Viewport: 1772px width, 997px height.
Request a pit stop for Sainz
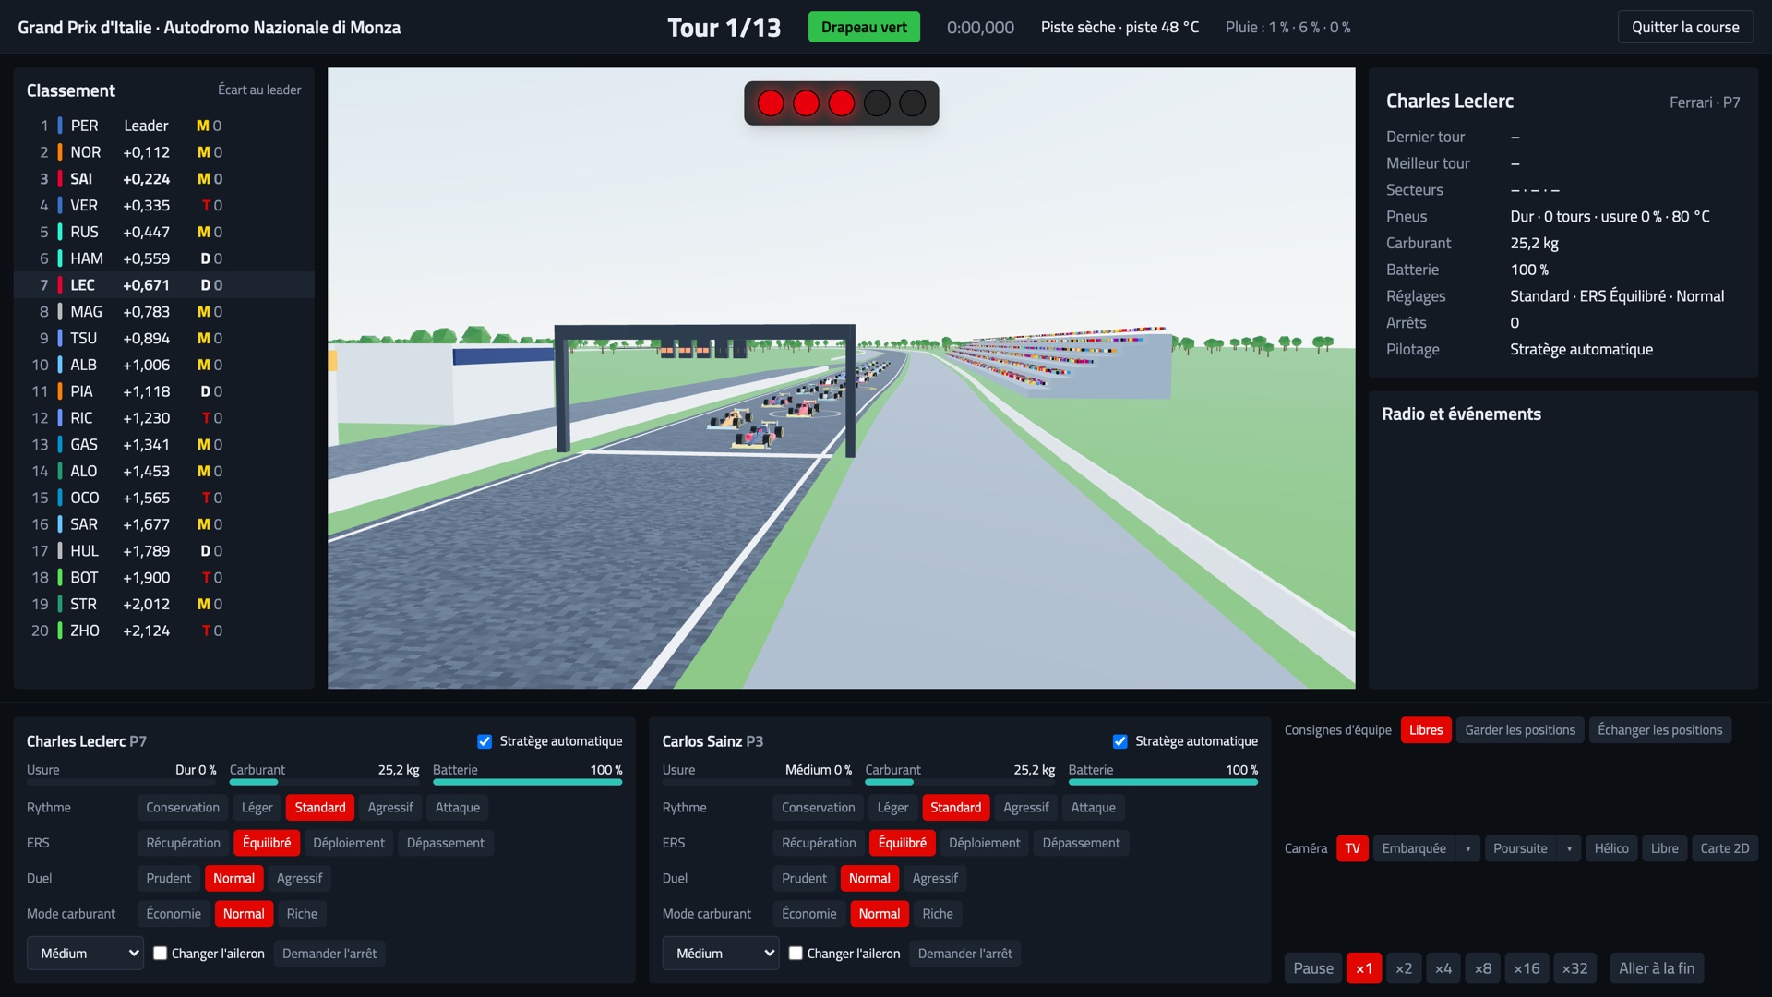pos(964,954)
